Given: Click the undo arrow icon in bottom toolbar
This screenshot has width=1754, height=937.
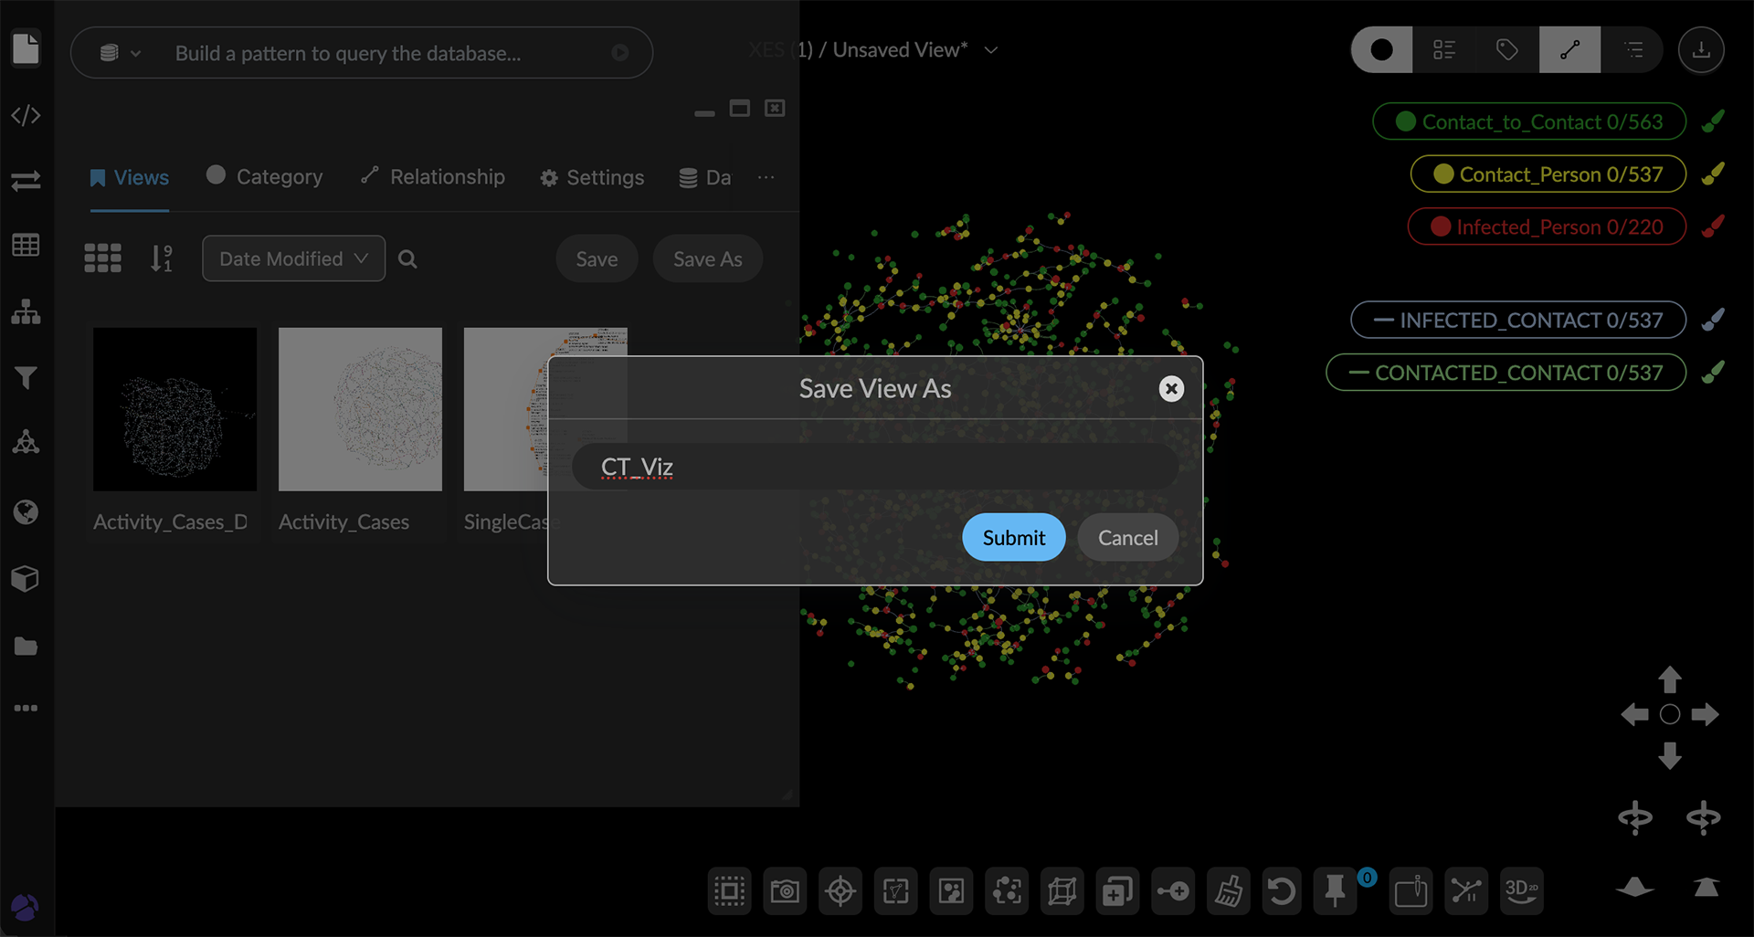Looking at the screenshot, I should click(1281, 890).
